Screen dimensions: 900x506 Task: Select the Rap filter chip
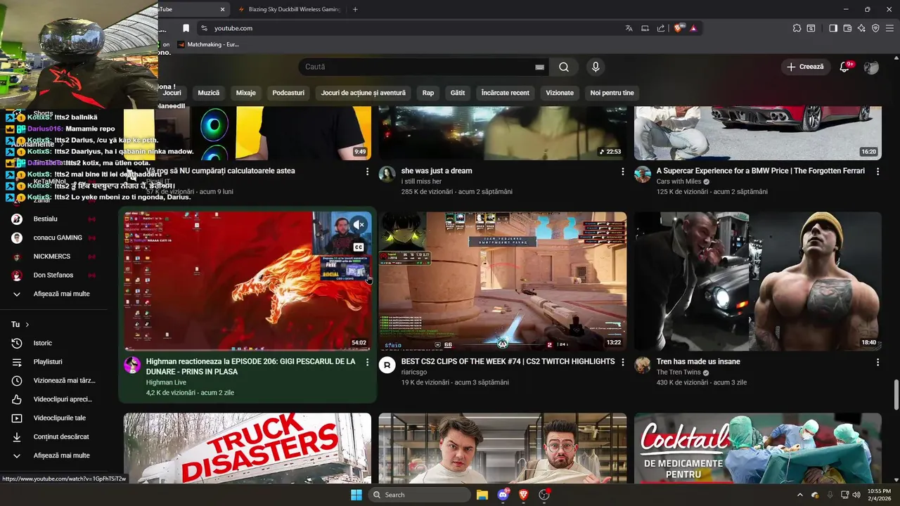pyautogui.click(x=428, y=93)
